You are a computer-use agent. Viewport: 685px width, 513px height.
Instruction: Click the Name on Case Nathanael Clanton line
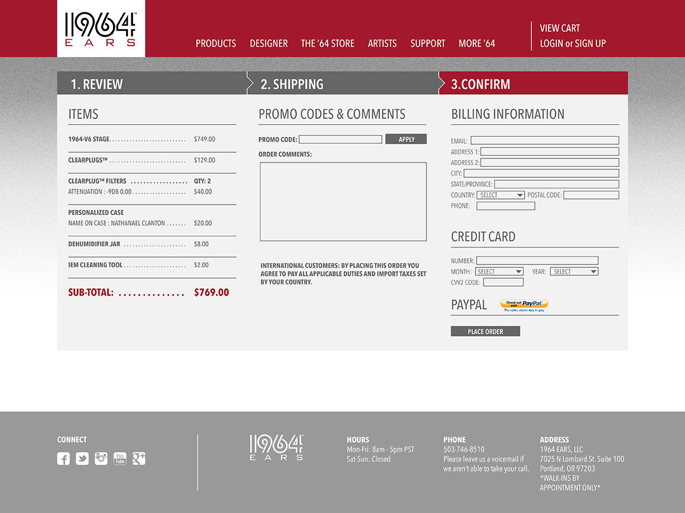pyautogui.click(x=116, y=223)
